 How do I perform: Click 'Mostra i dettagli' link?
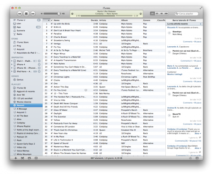tap(175, 74)
